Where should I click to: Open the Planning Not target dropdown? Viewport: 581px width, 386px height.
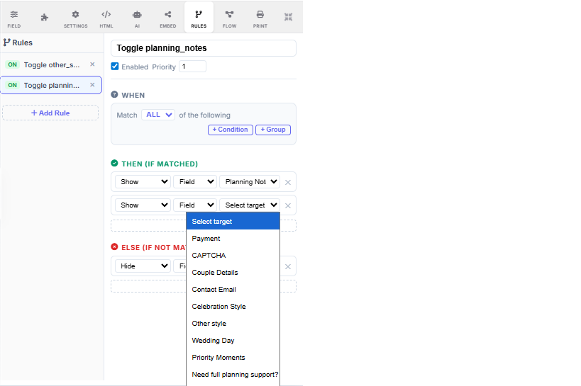pos(250,182)
